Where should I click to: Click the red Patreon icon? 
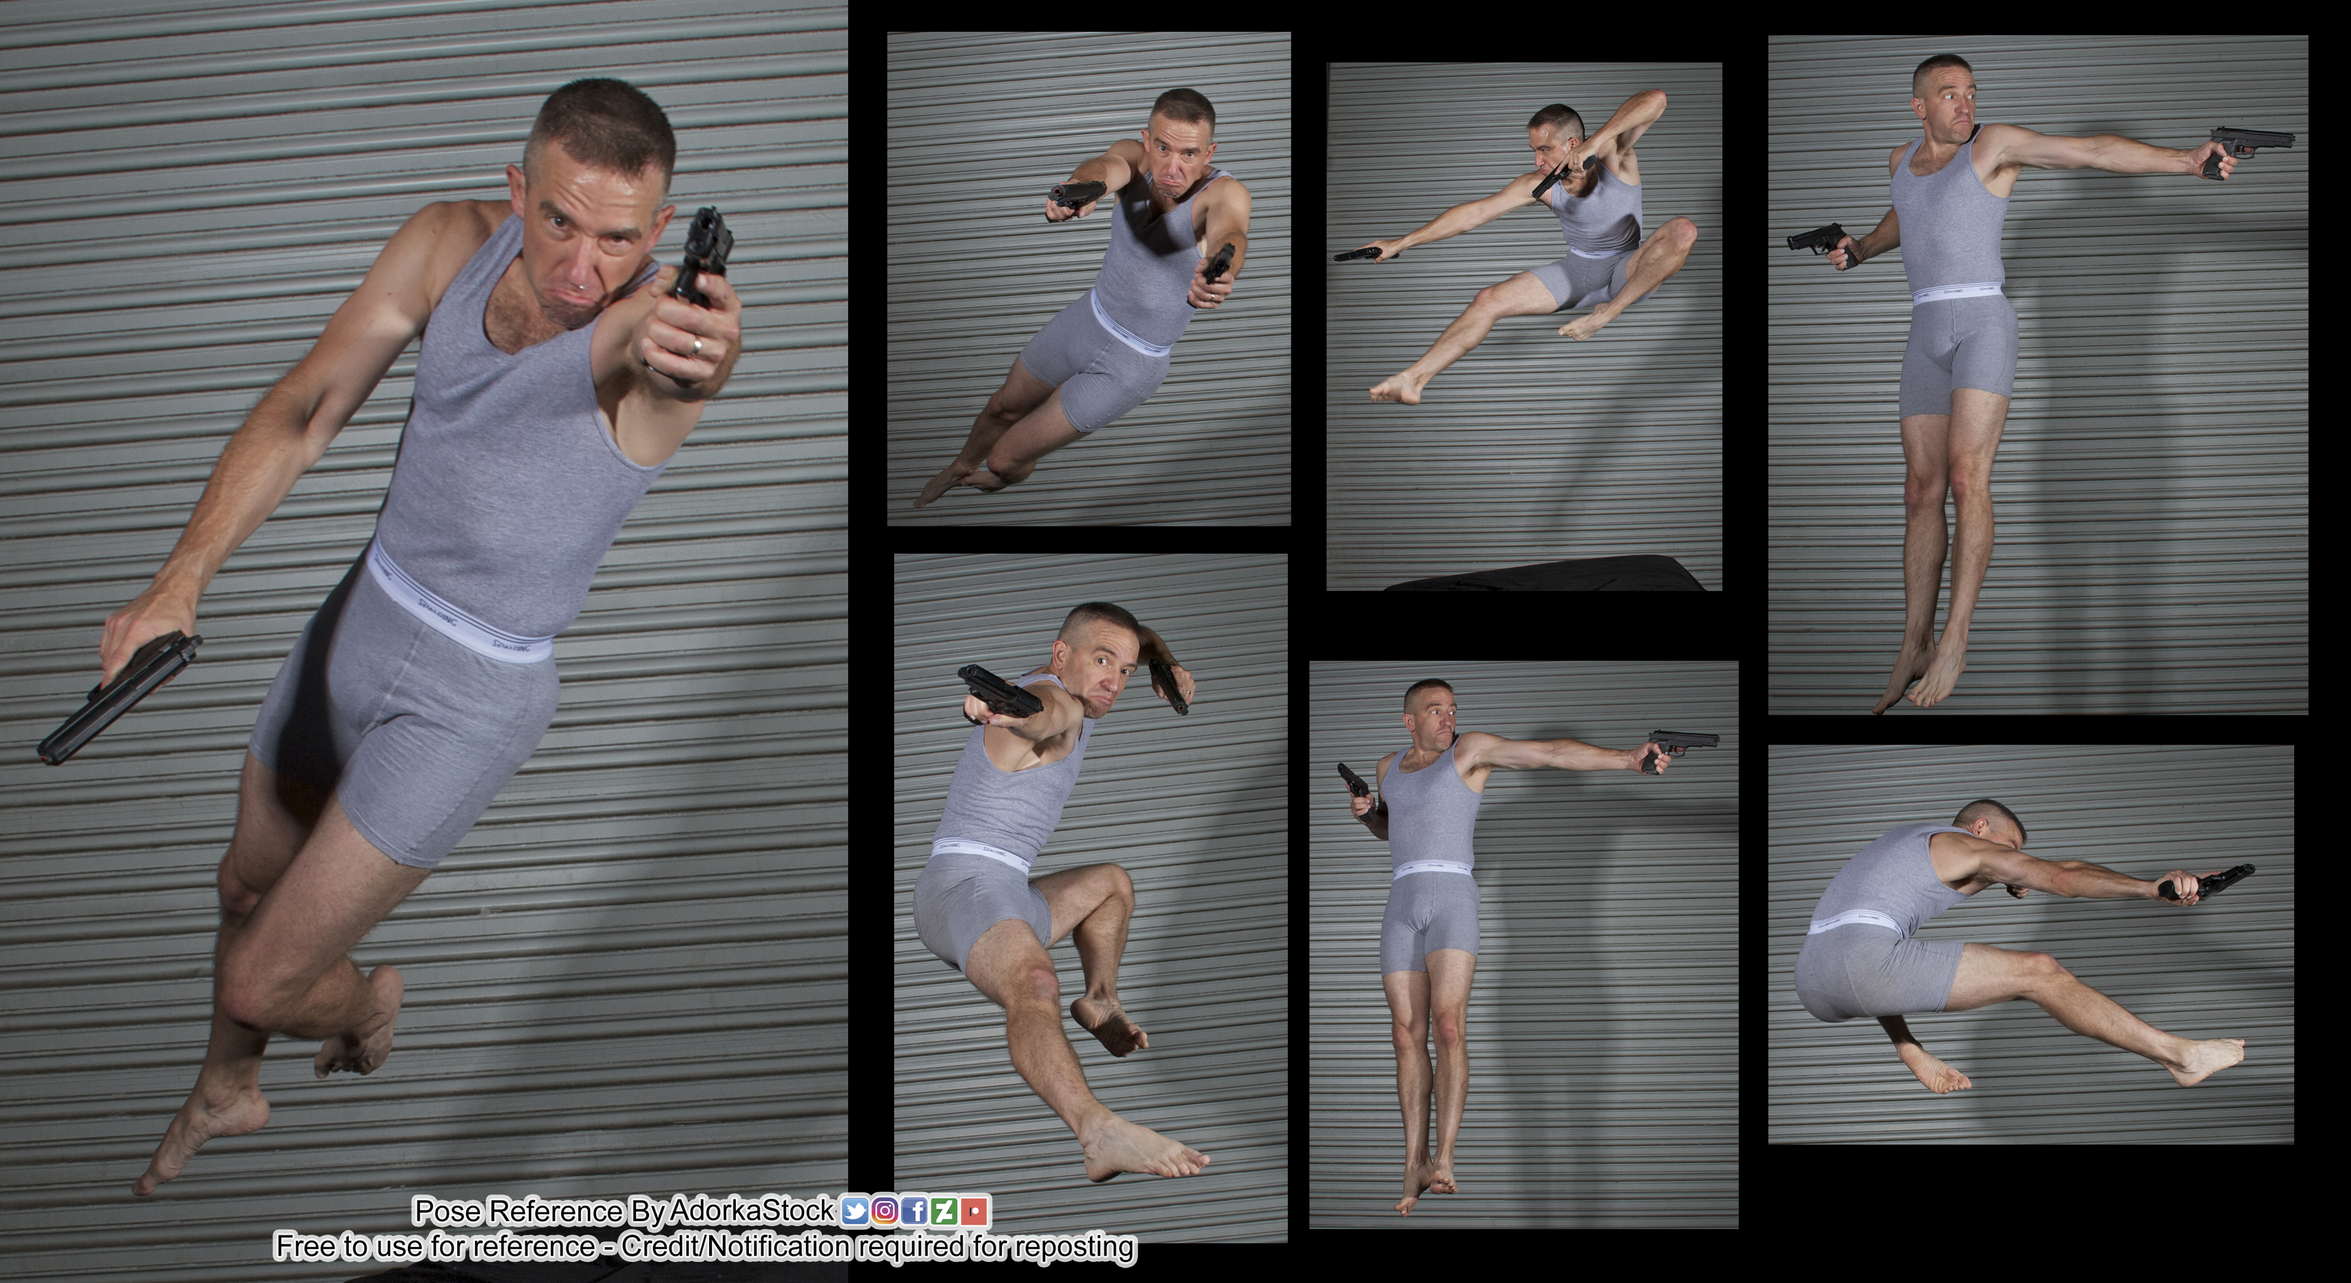975,1211
